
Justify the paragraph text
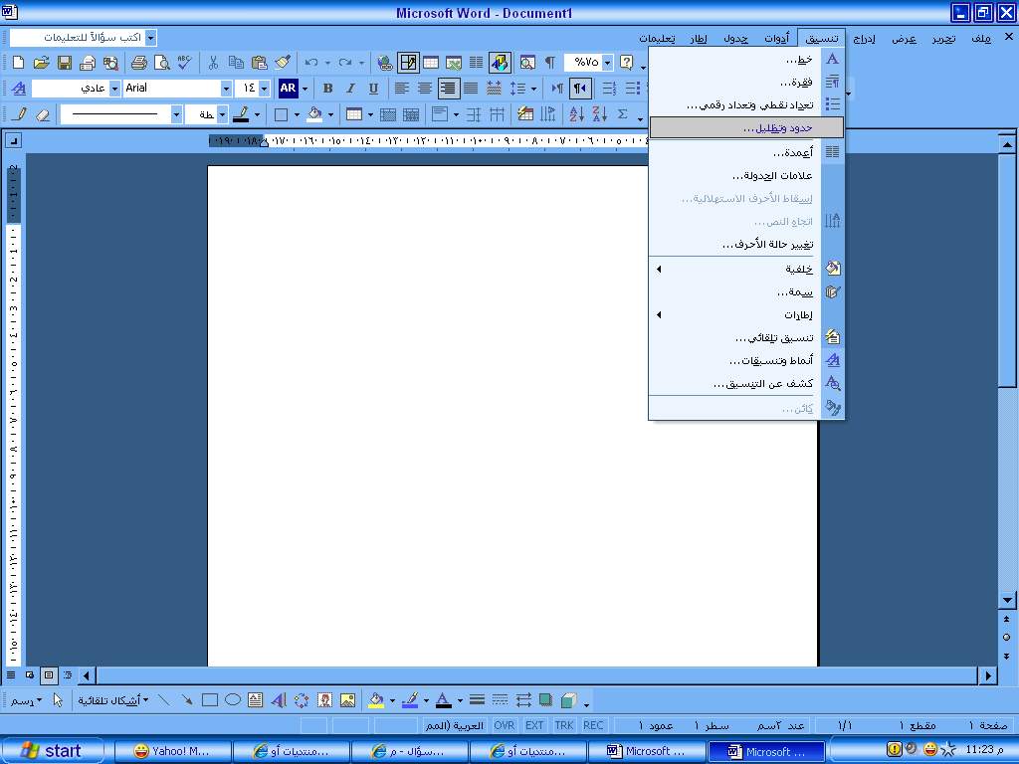coord(471,89)
